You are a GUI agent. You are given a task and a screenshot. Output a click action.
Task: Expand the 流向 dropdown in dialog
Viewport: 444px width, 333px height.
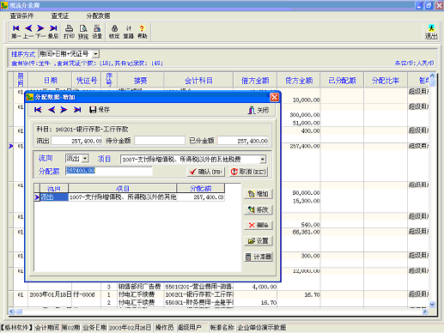tap(85, 158)
